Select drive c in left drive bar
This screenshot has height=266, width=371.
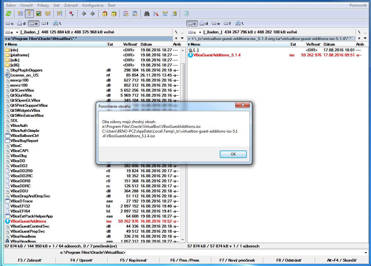coord(10,23)
